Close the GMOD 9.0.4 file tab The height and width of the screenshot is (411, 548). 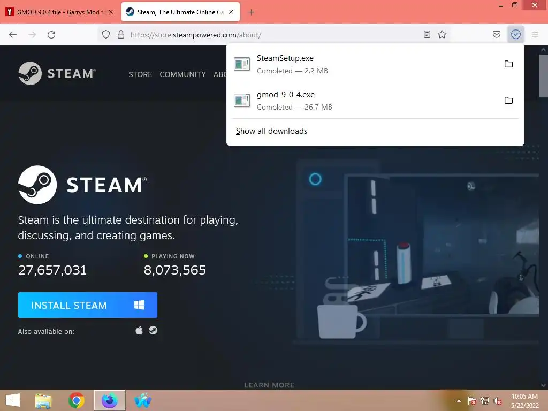pyautogui.click(x=111, y=12)
